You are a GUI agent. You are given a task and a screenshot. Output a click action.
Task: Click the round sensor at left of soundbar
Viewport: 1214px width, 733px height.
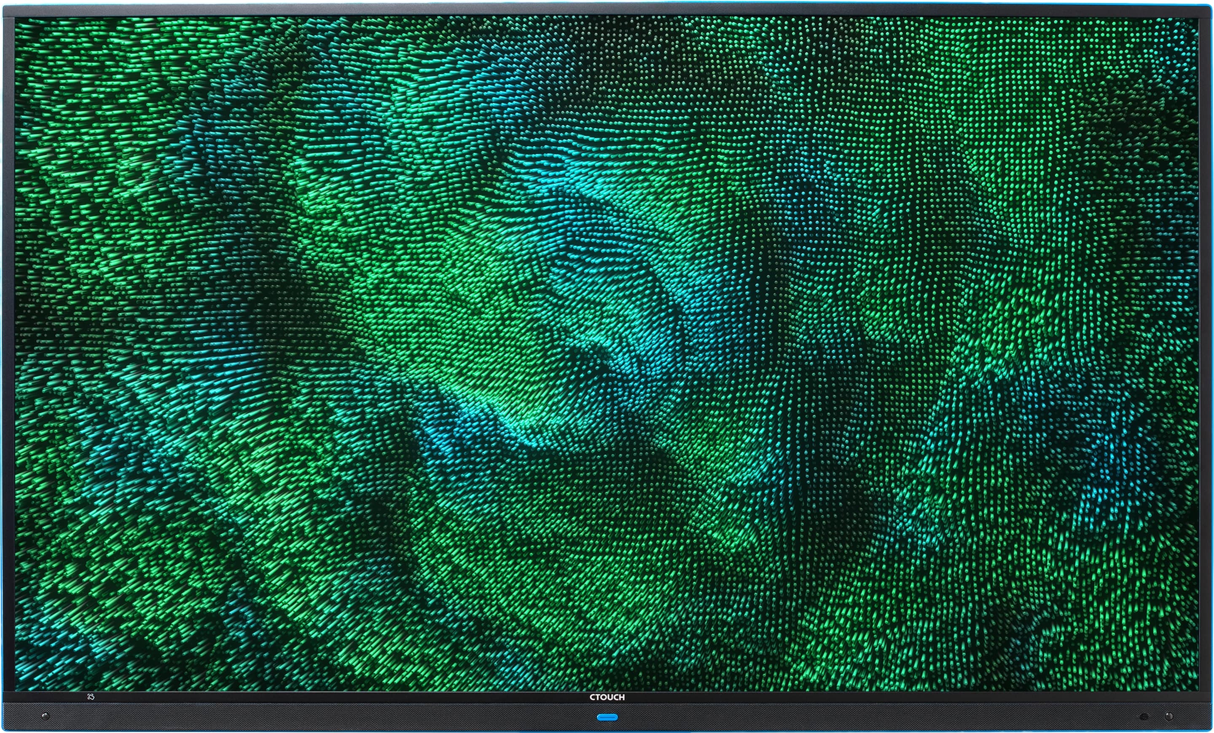coord(45,716)
